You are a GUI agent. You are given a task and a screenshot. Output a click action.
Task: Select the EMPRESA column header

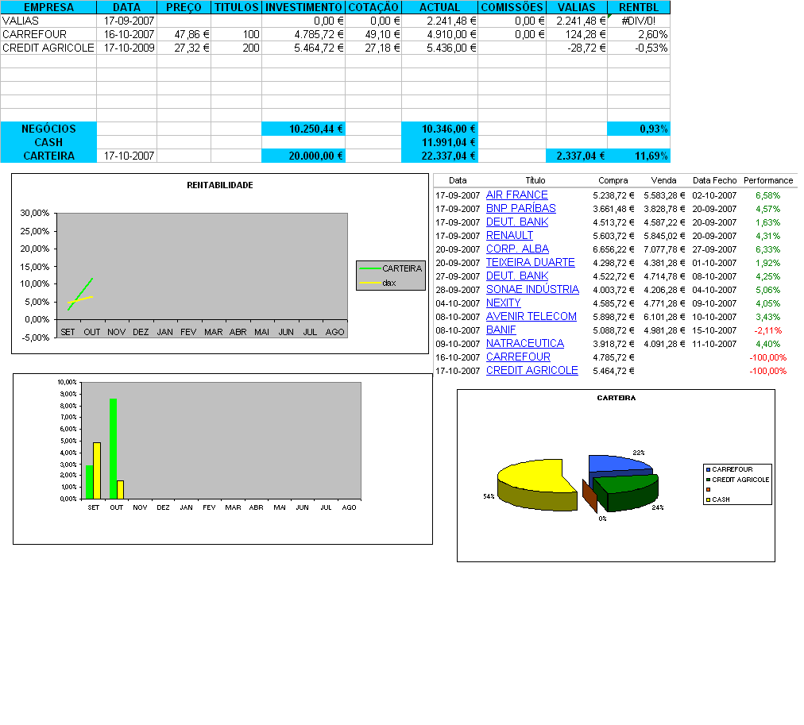coord(48,7)
